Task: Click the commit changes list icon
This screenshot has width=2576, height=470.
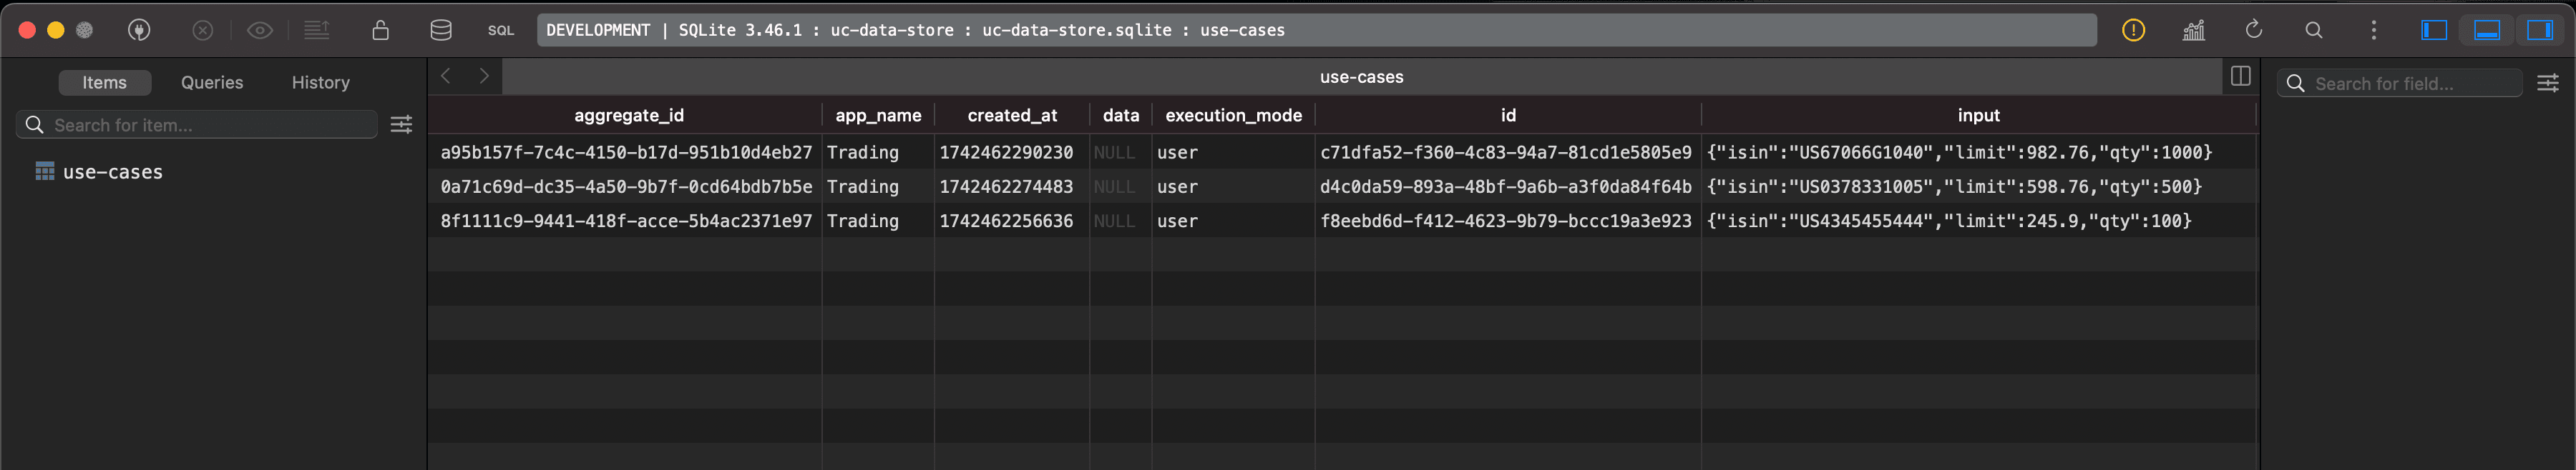Action: [317, 30]
